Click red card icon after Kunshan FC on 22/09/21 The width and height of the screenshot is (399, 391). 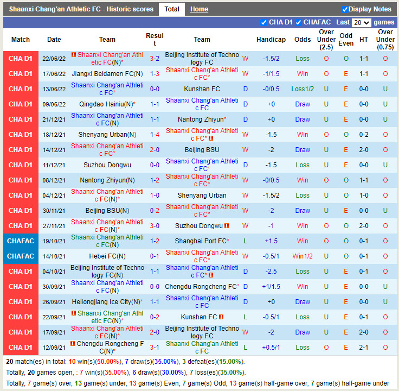(x=221, y=317)
